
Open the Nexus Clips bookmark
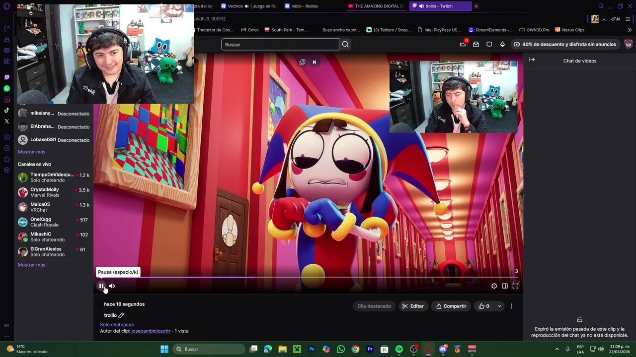pyautogui.click(x=569, y=30)
